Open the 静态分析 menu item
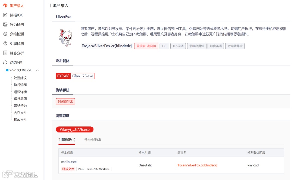 (17, 53)
